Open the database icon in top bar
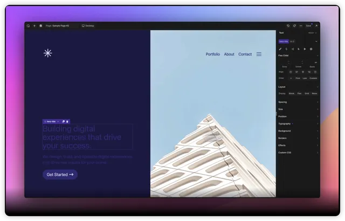The image size is (345, 221). [x=41, y=25]
